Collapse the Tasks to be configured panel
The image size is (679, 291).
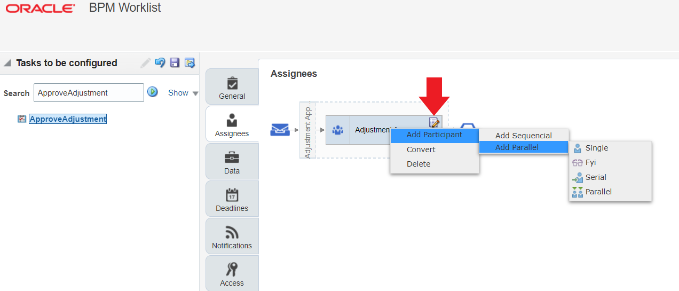point(7,63)
